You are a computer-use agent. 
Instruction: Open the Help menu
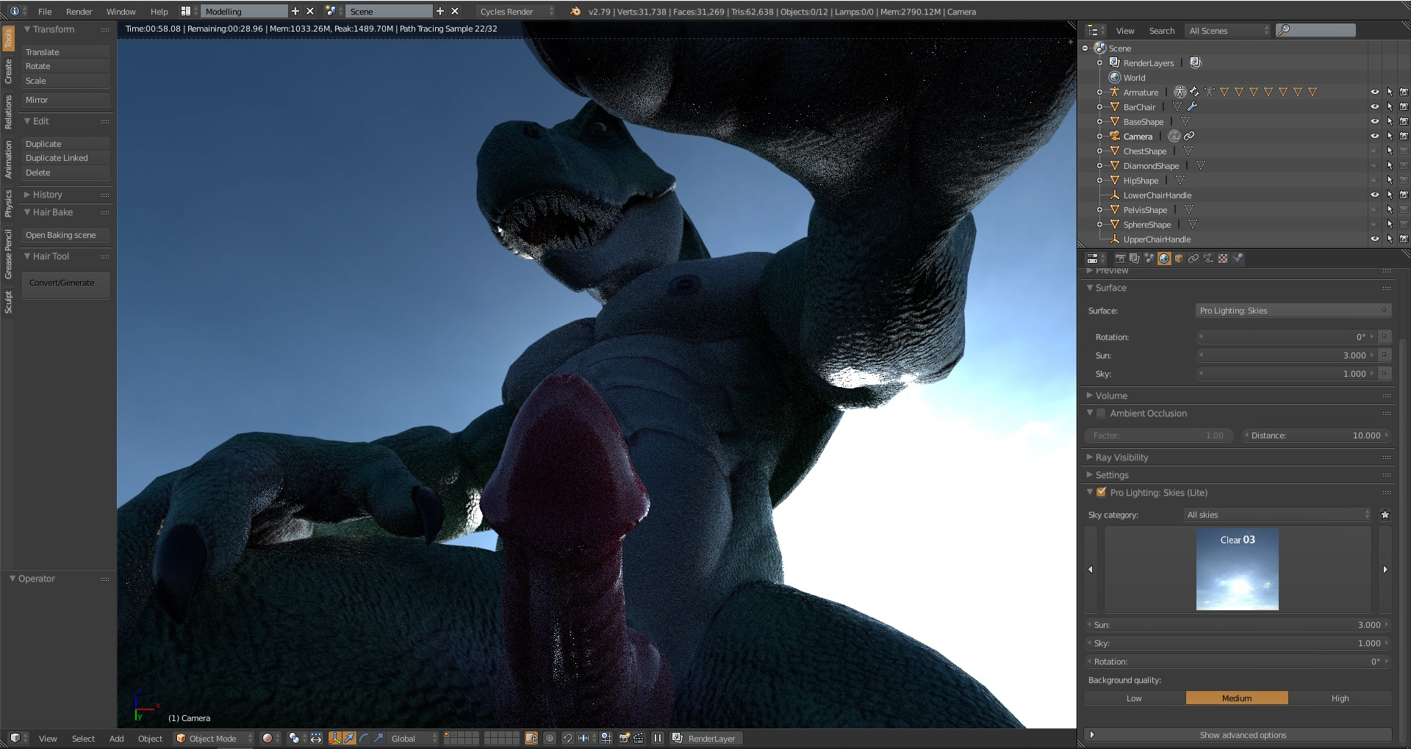[159, 11]
